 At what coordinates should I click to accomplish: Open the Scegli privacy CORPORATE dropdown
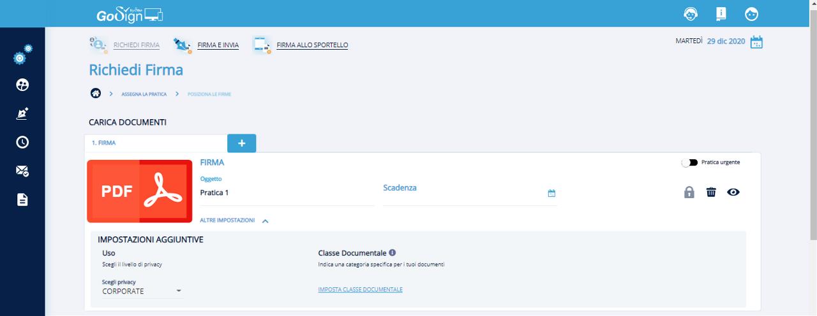click(x=142, y=291)
